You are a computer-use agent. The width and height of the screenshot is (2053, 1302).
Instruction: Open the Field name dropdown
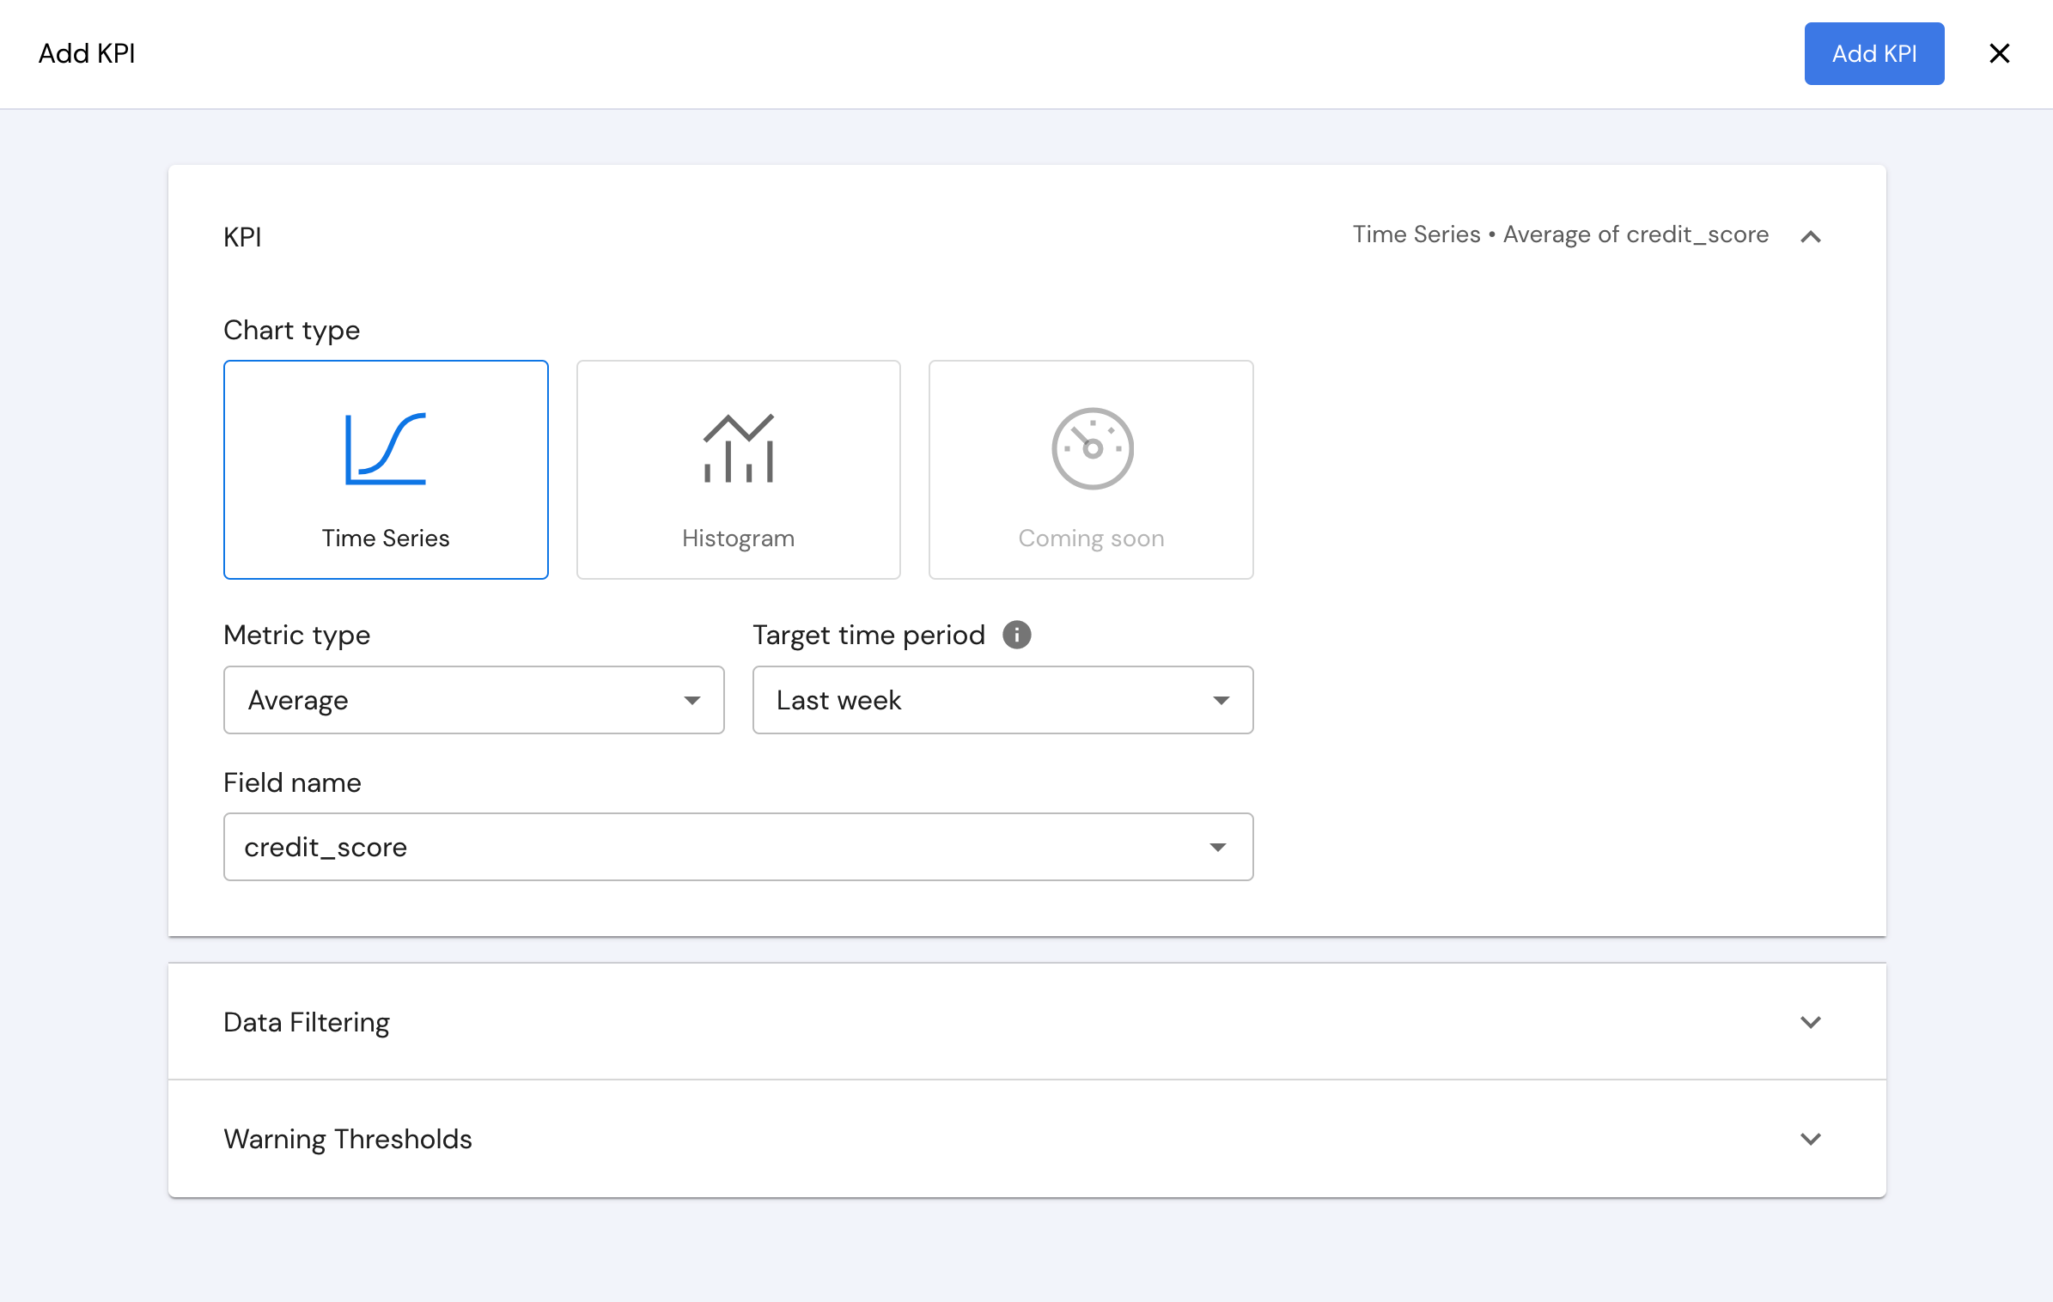(738, 847)
